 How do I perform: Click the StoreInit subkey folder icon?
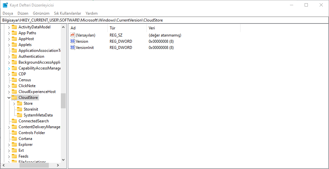pyautogui.click(x=20, y=109)
